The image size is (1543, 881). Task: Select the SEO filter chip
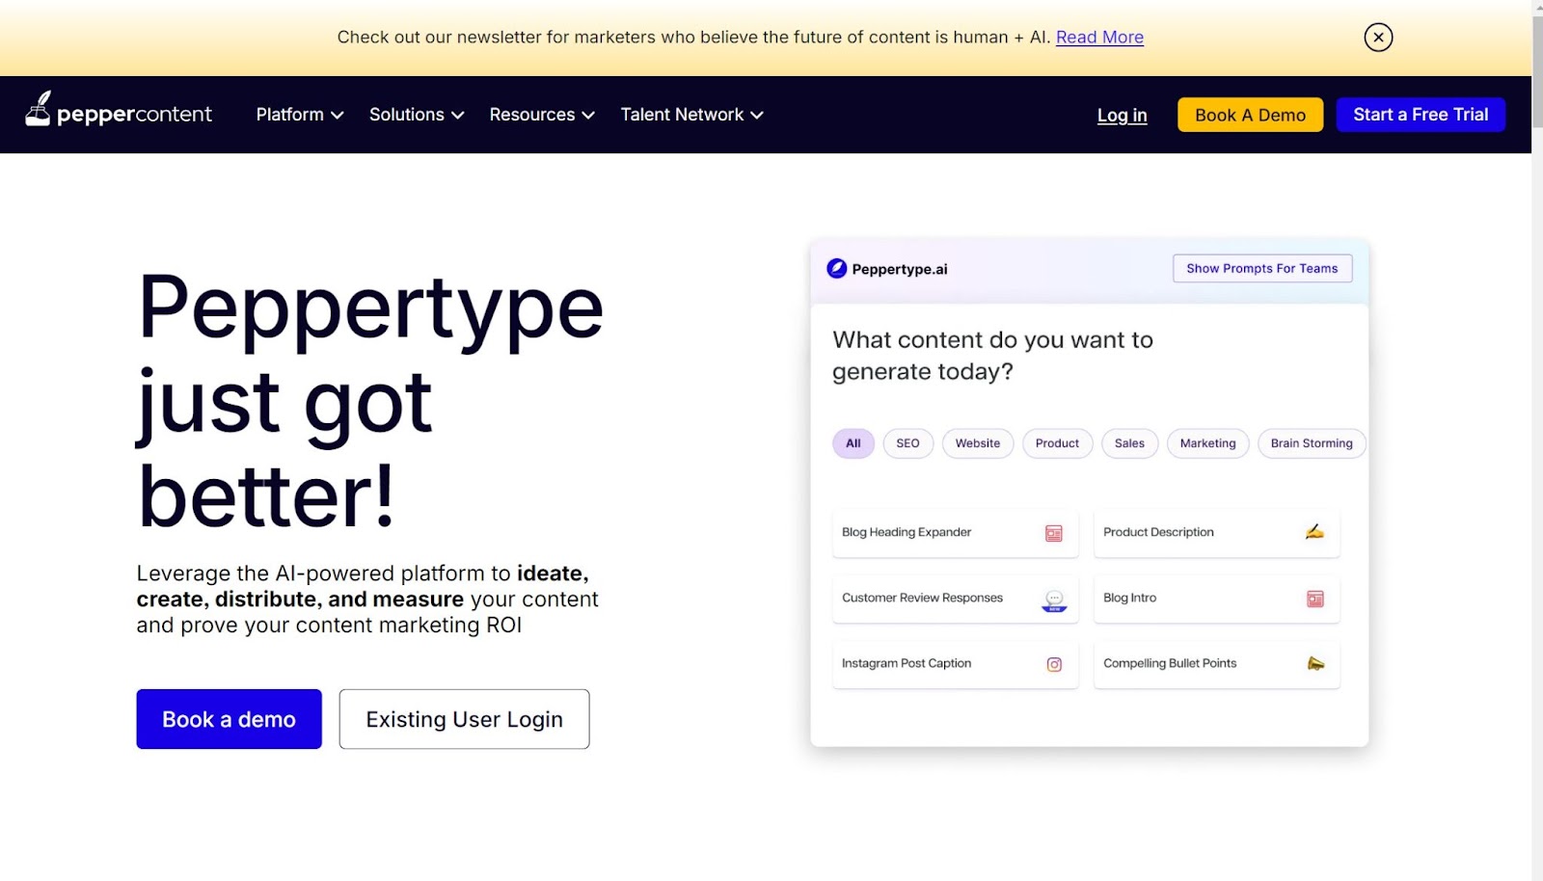click(907, 443)
